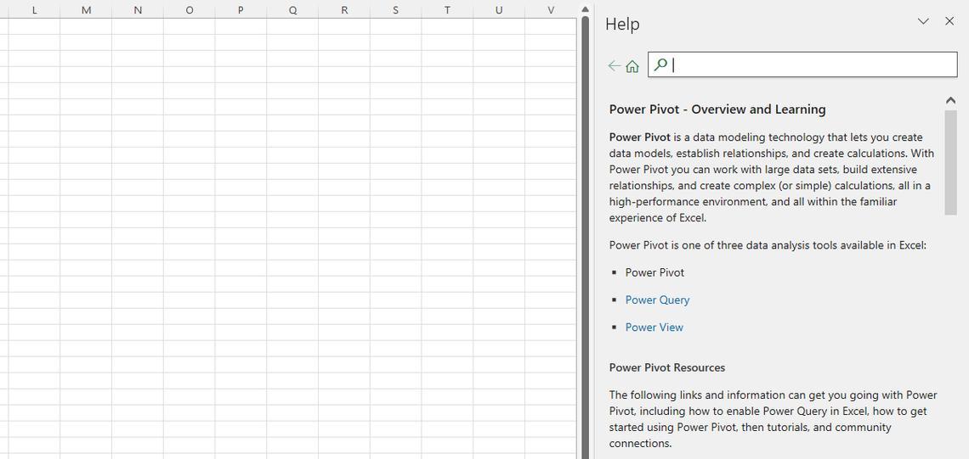
Task: Click the worksheet vertical scroll-up arrow
Action: (x=586, y=9)
